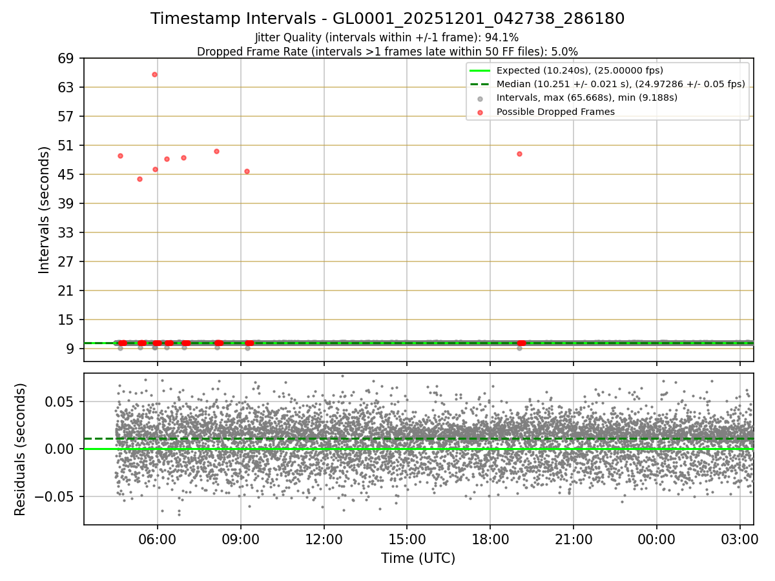Image resolution: width=775 pixels, height=581 pixels.
Task: Click the plot title 'Timestamp Intervals - GL0001_20251201_042738_286180'
Action: (x=387, y=19)
